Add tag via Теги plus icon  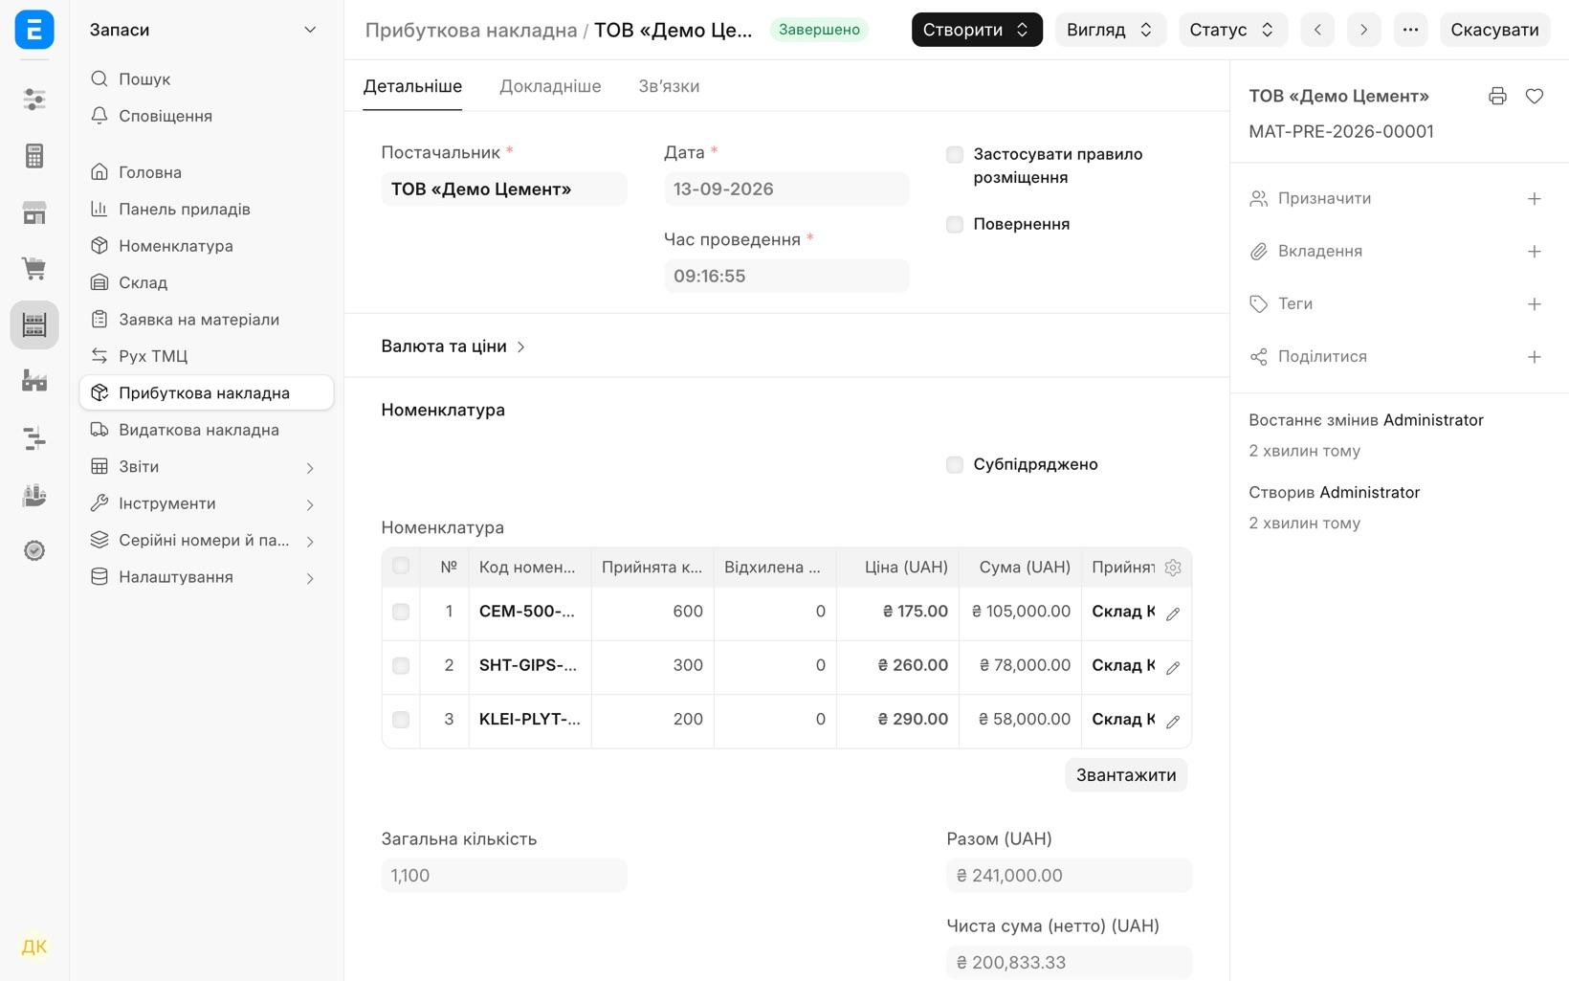1535,304
